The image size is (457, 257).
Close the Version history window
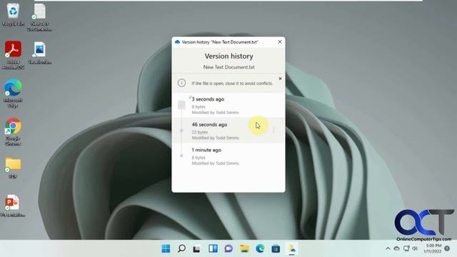pos(280,42)
